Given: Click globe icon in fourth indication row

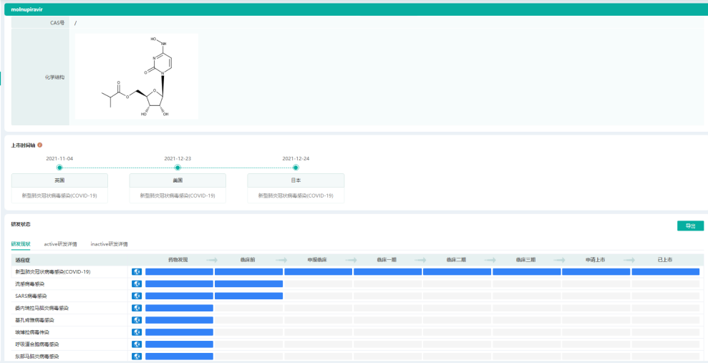Looking at the screenshot, I should (x=137, y=308).
